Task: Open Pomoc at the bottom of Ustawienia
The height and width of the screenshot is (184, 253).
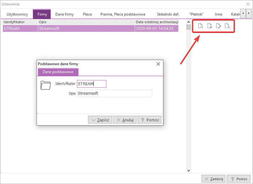Action: tap(239, 179)
